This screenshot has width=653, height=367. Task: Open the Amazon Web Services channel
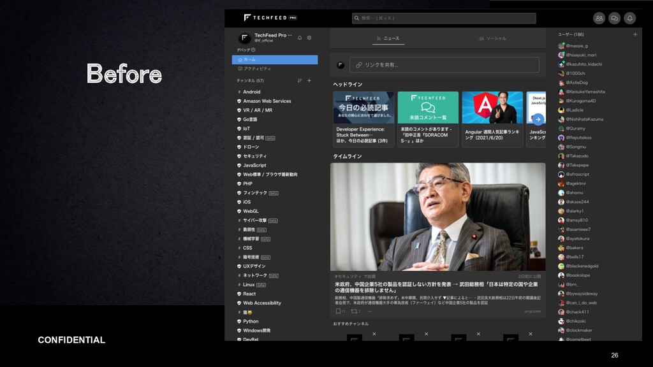tap(267, 101)
